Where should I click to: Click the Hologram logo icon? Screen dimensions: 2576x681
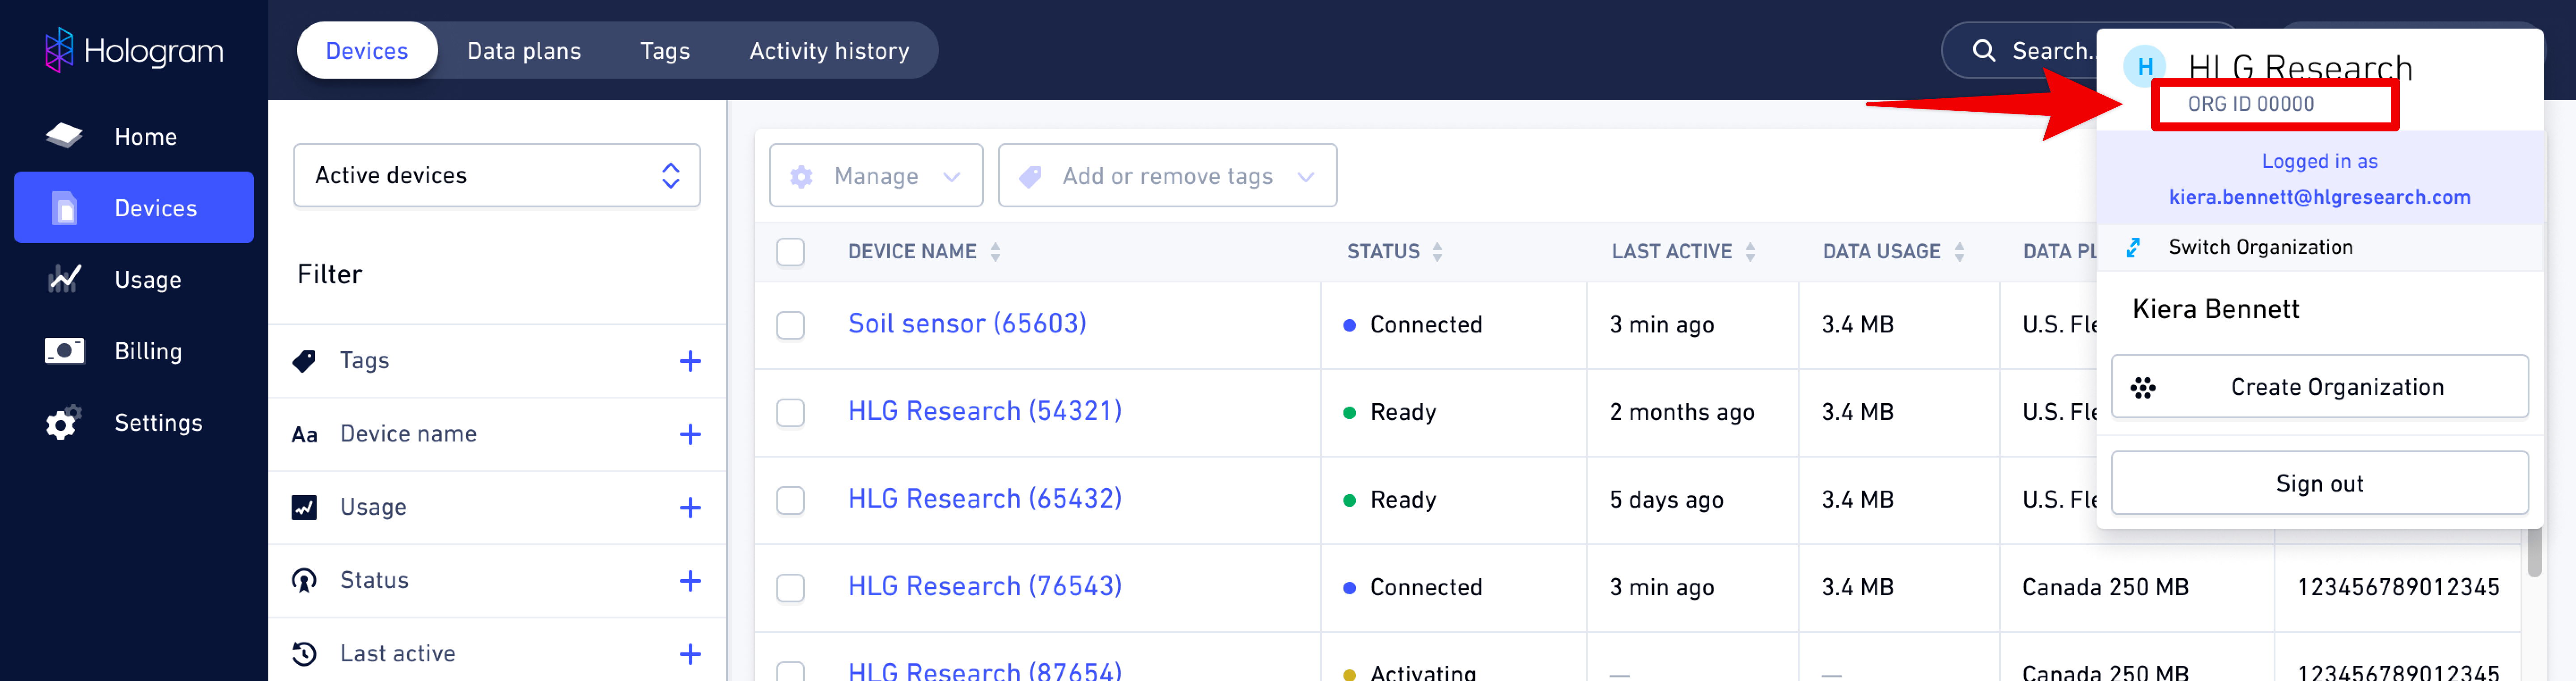tap(59, 50)
